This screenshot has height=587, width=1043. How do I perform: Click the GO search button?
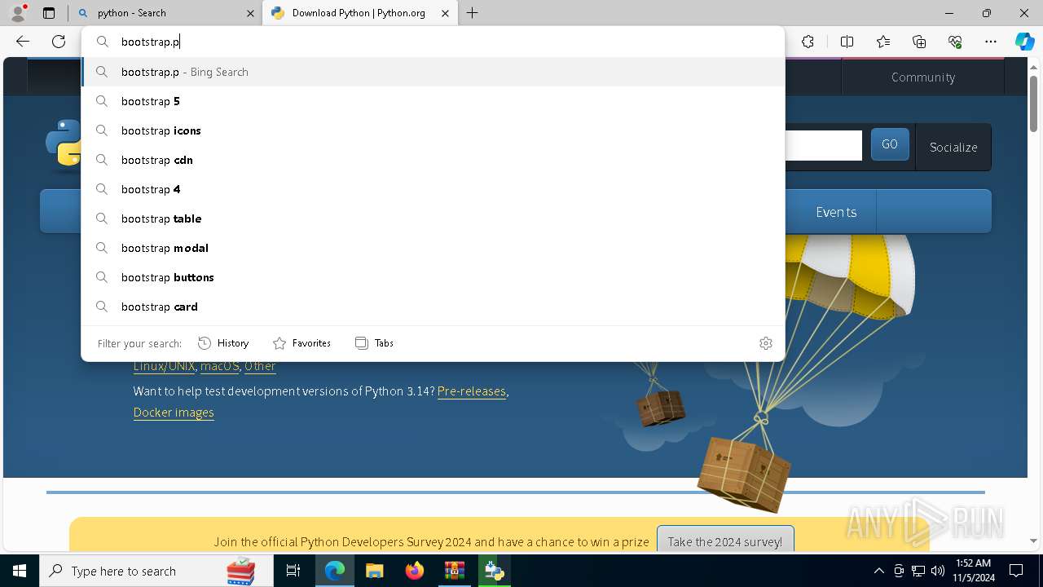click(890, 144)
